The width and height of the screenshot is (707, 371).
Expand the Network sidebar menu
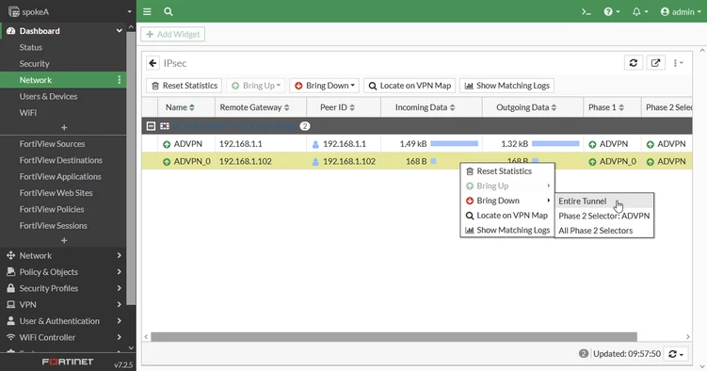63,255
